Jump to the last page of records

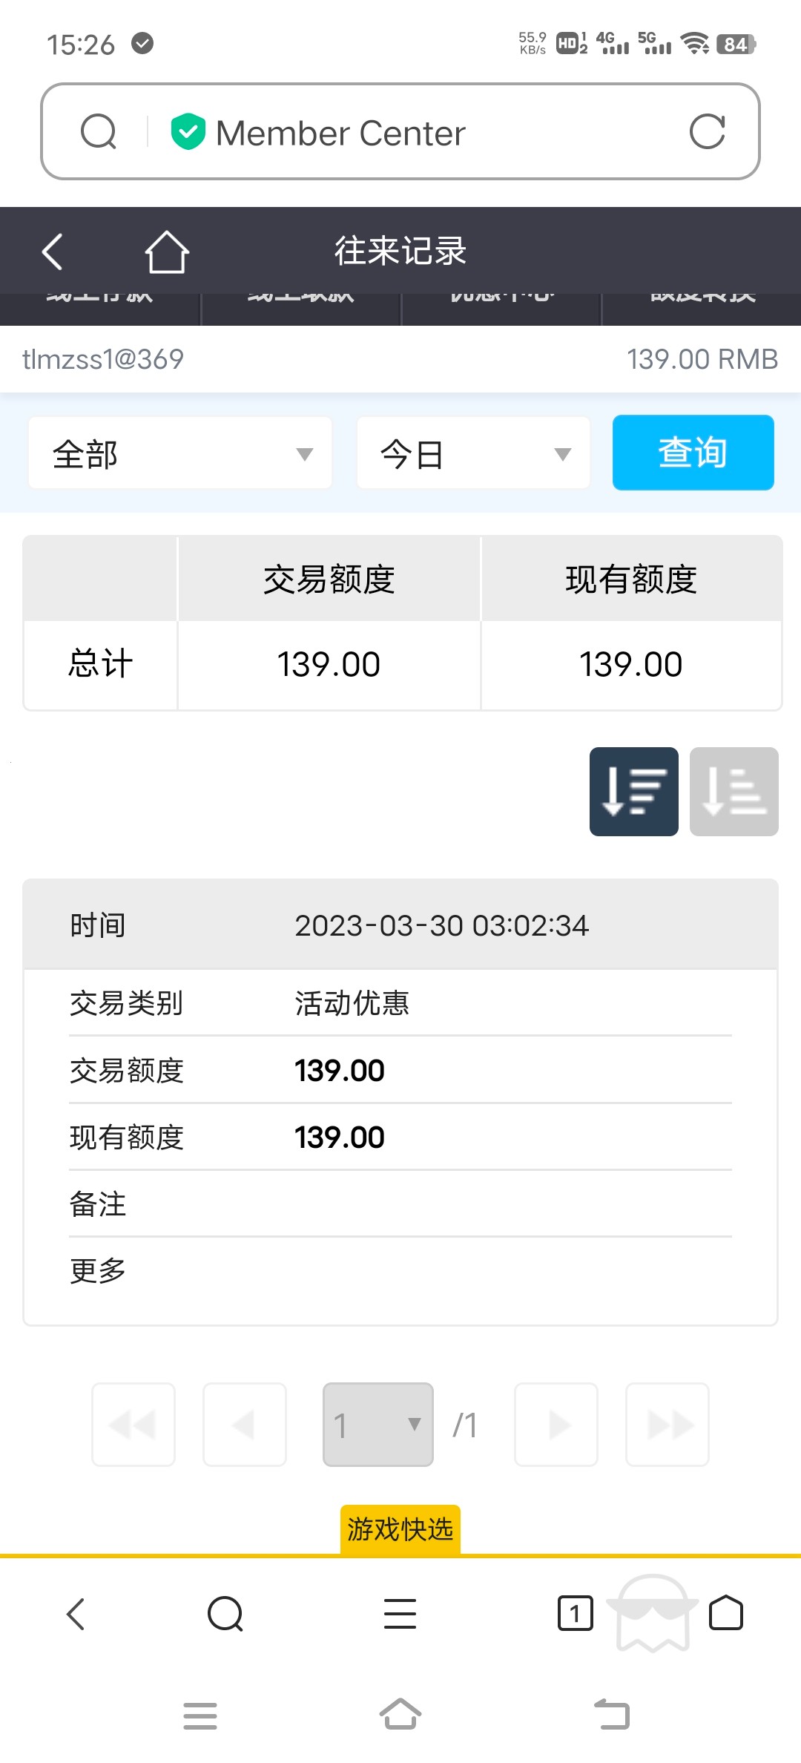pos(667,1425)
